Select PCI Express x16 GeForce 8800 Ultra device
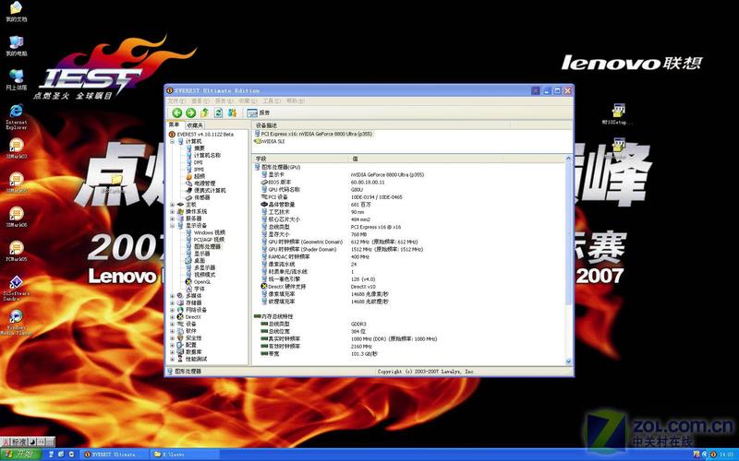The height and width of the screenshot is (461, 739). pyautogui.click(x=316, y=134)
